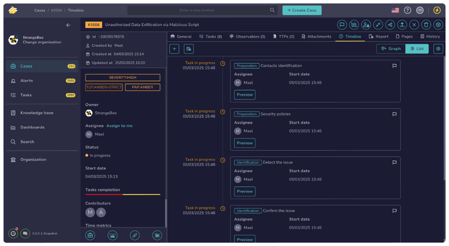Open Tasks in sidebar
The image size is (449, 246).
pos(42,95)
